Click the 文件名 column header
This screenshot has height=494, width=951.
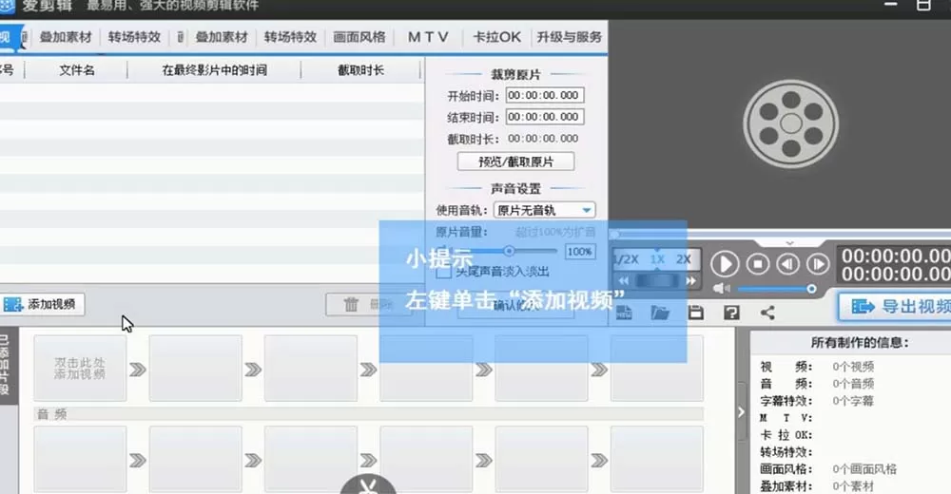(76, 70)
